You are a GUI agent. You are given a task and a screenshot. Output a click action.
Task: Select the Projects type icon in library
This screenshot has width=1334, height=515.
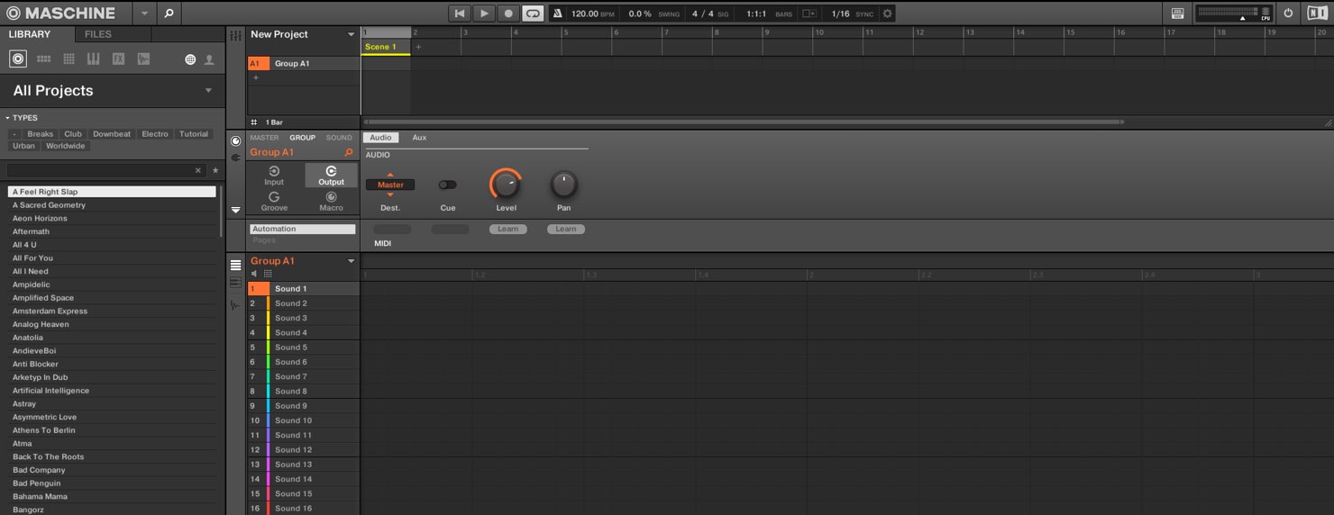18,59
